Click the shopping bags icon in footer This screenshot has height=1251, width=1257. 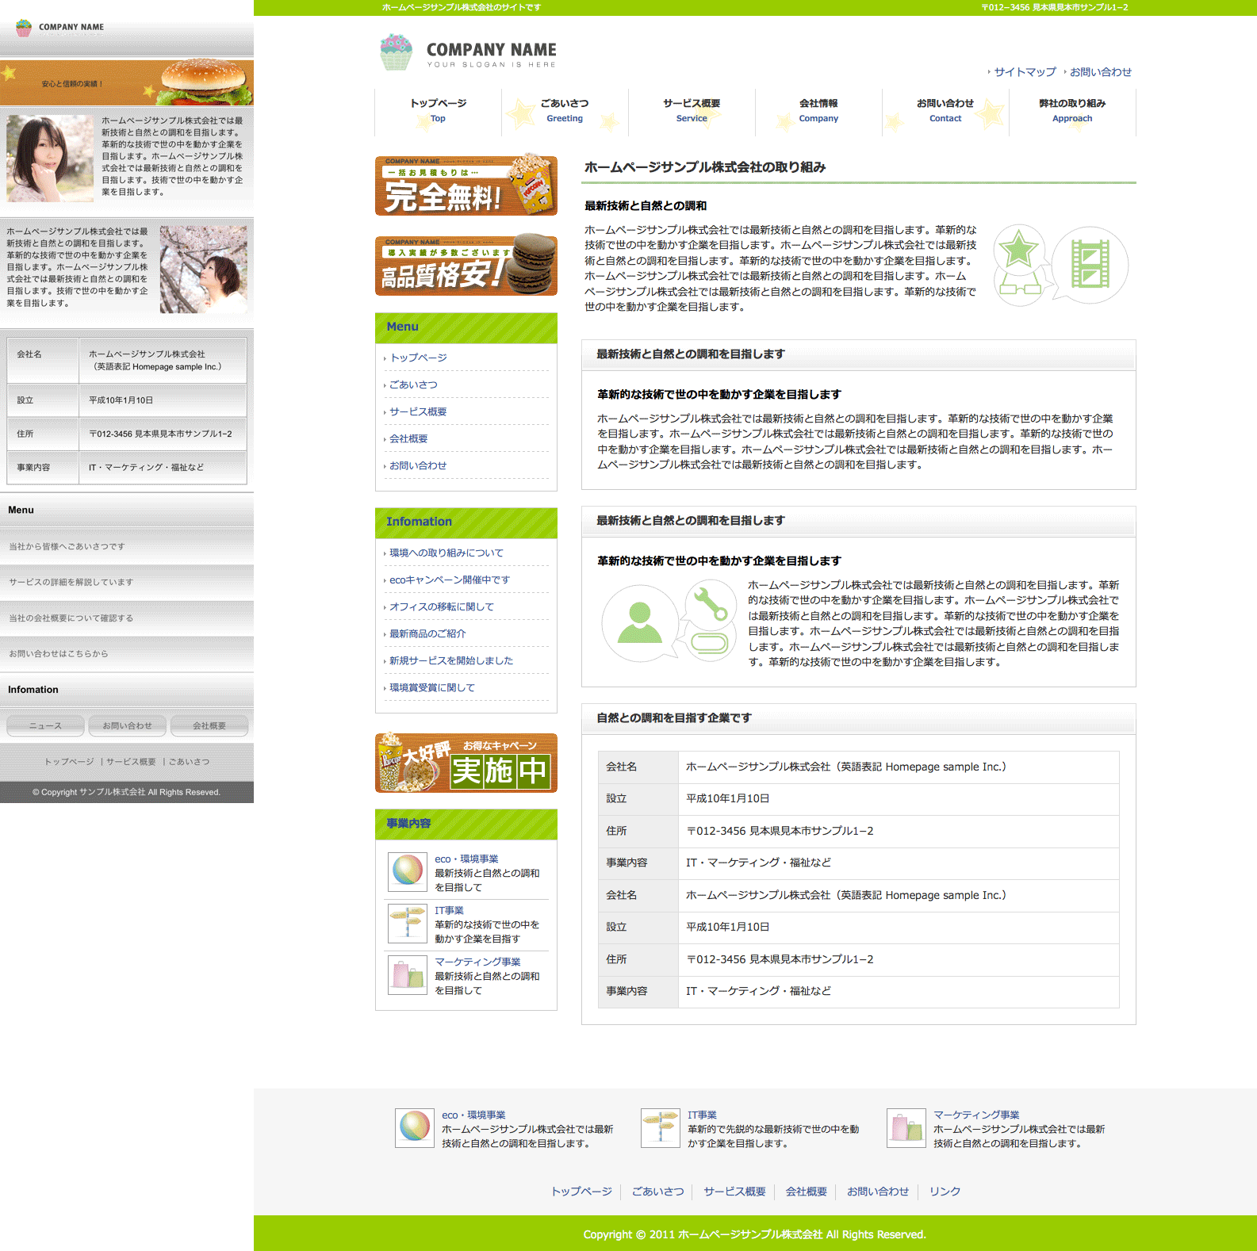pos(906,1127)
